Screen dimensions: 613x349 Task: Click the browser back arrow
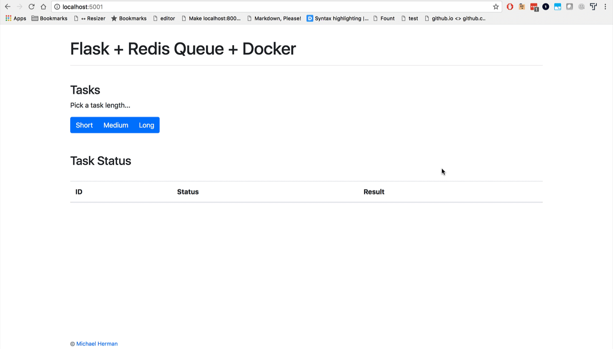[x=8, y=7]
